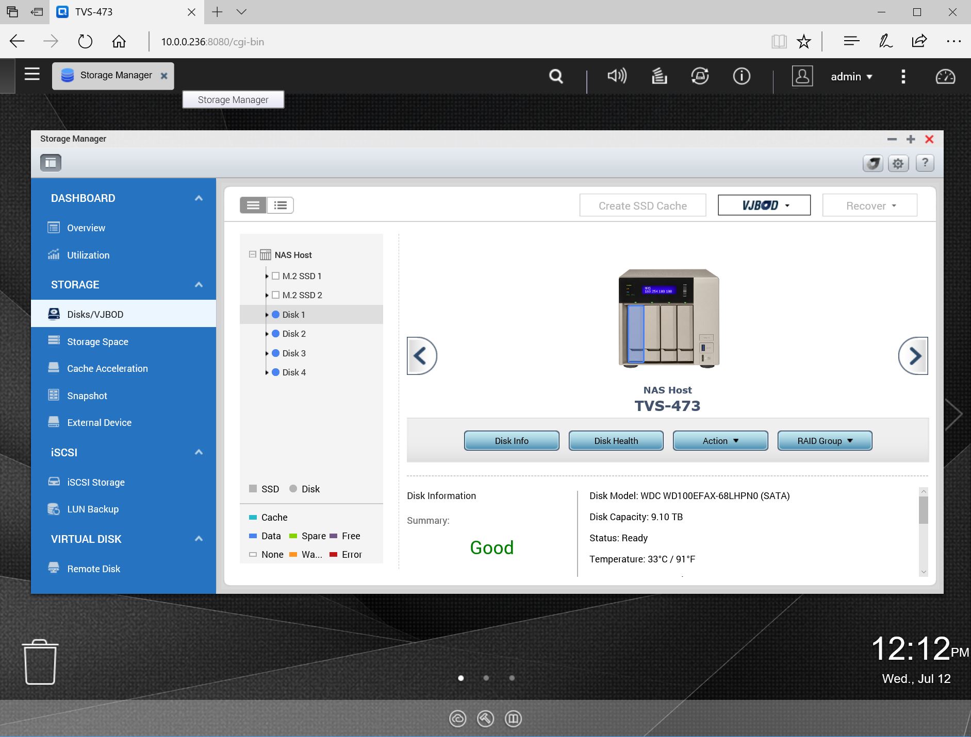Switch to the list disk view toggle
The height and width of the screenshot is (737, 971).
[x=281, y=205]
